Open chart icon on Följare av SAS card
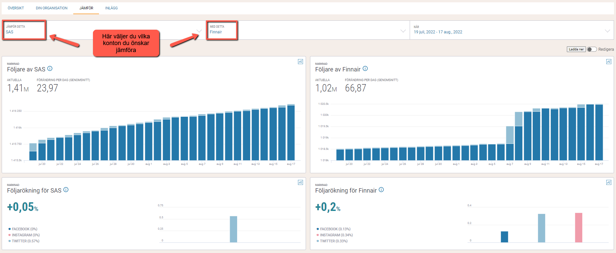Image resolution: width=616 pixels, height=253 pixels. pyautogui.click(x=301, y=61)
